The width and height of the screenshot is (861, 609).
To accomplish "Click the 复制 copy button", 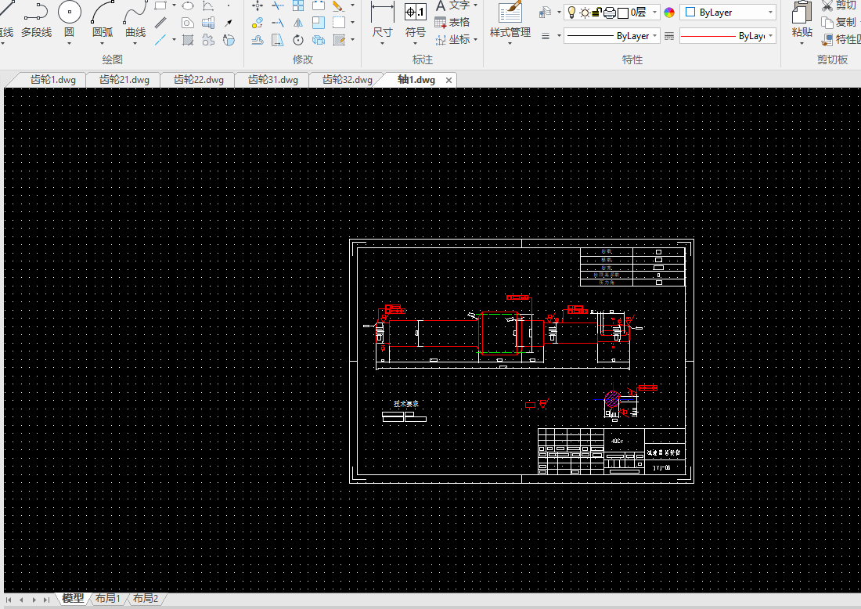I will 839,23.
